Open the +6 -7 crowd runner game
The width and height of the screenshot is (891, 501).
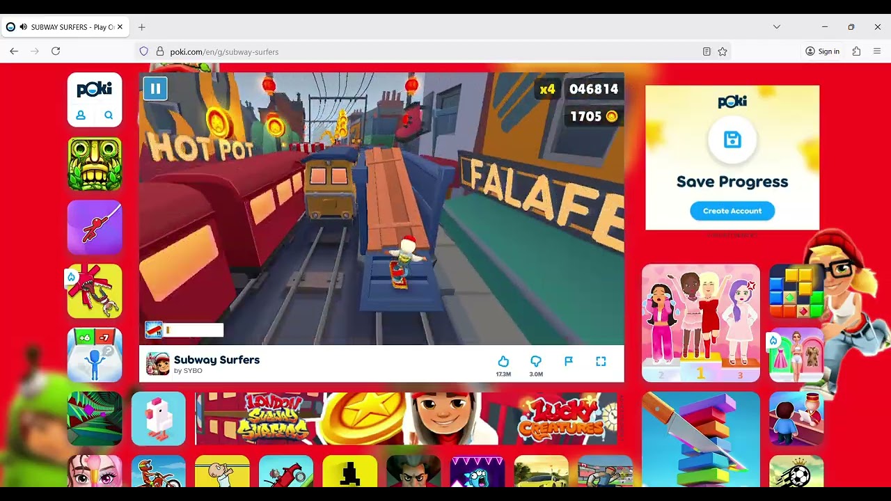(95, 355)
